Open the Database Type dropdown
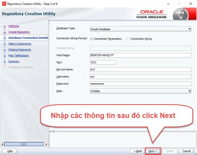The height and width of the screenshot is (155, 197). click(140, 29)
